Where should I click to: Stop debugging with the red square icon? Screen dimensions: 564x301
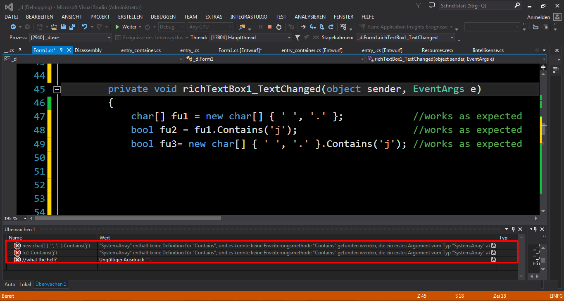pos(270,27)
